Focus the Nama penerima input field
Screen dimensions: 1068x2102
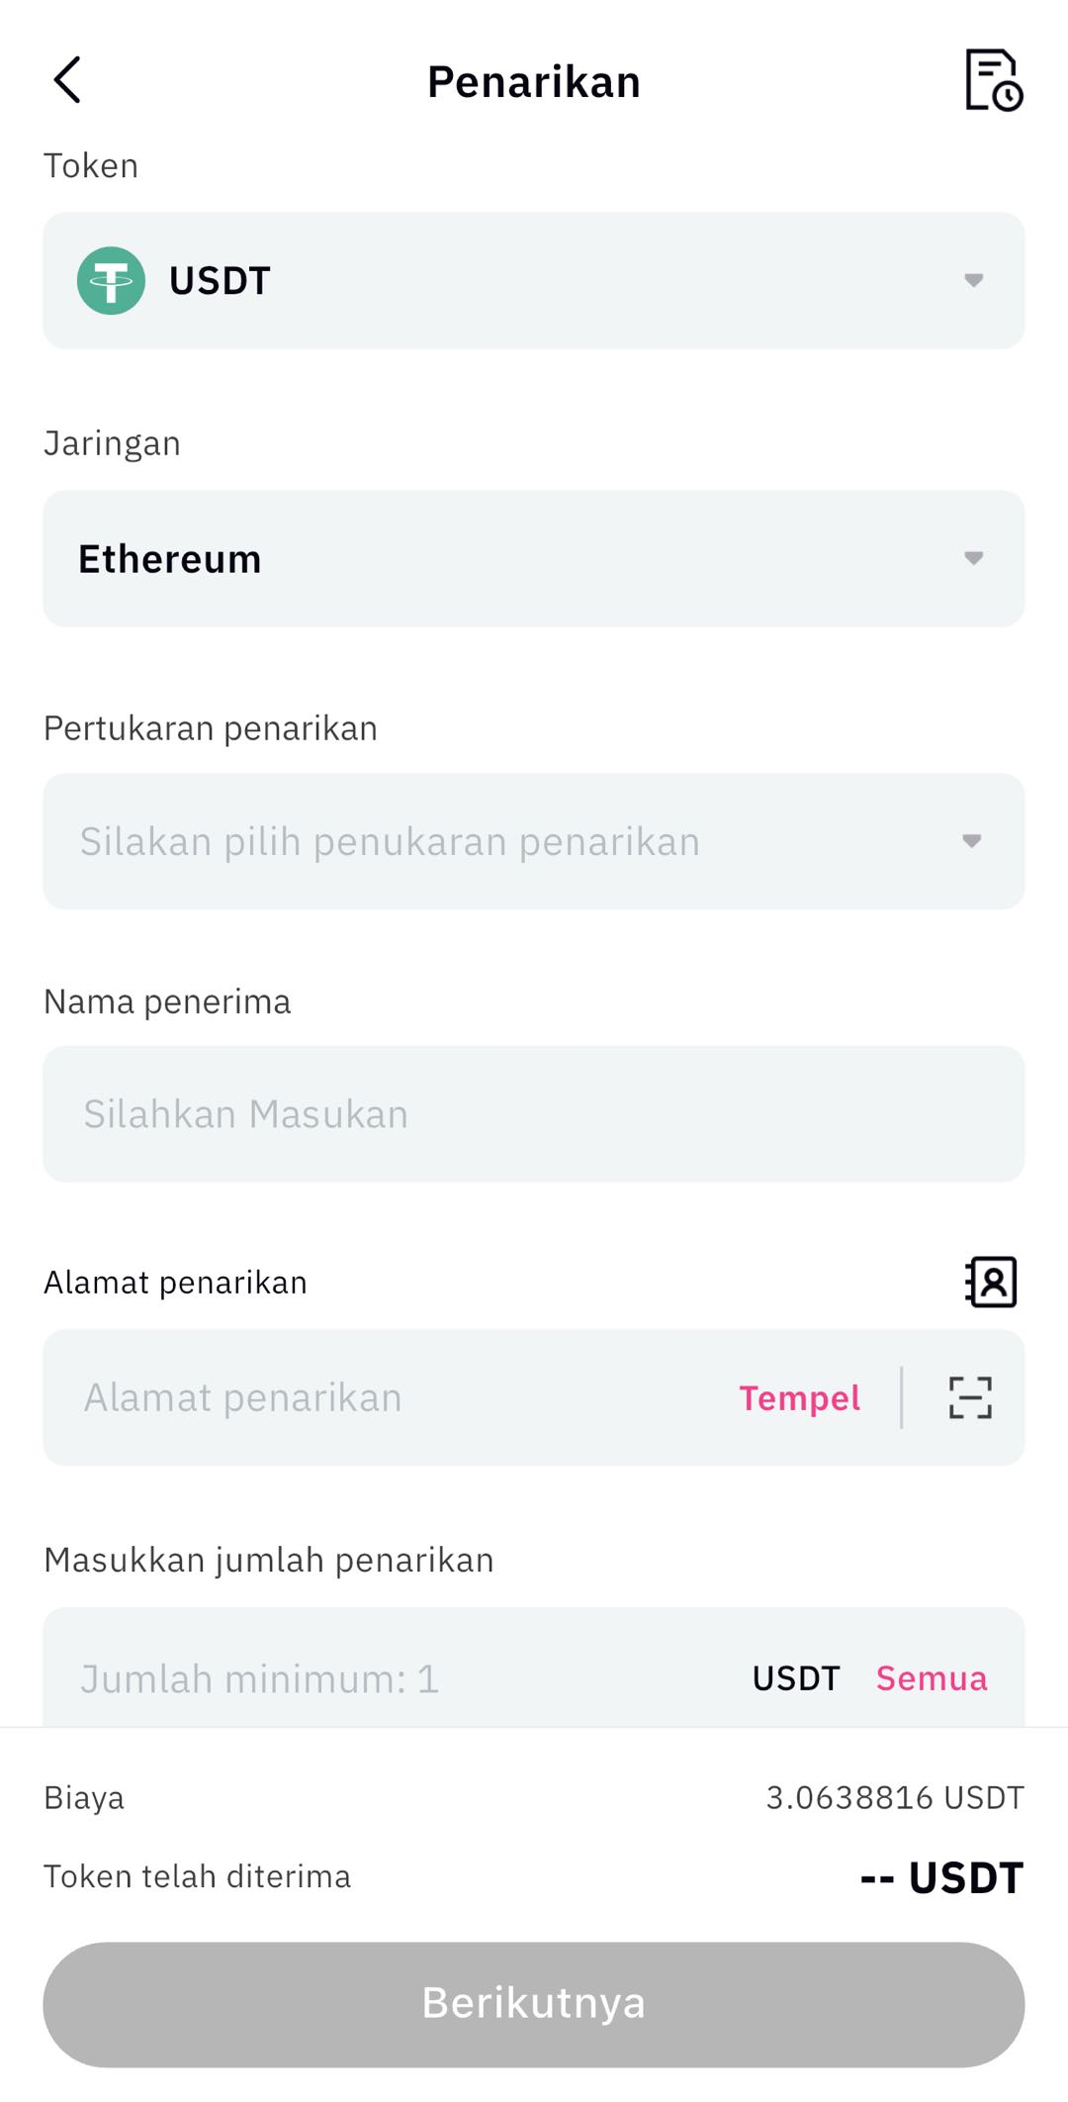tap(534, 1114)
